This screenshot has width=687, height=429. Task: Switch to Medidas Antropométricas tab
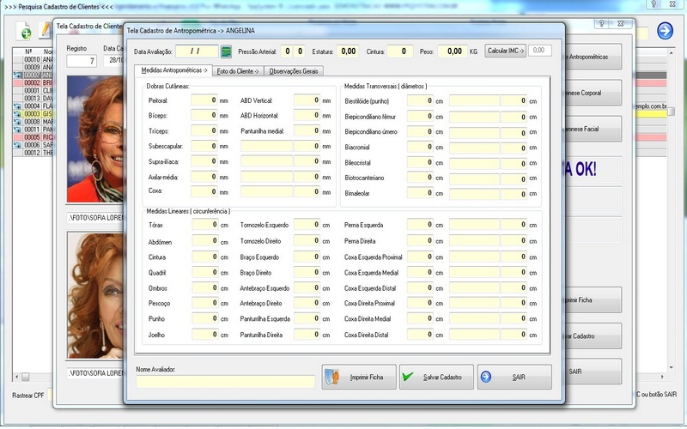[x=174, y=70]
